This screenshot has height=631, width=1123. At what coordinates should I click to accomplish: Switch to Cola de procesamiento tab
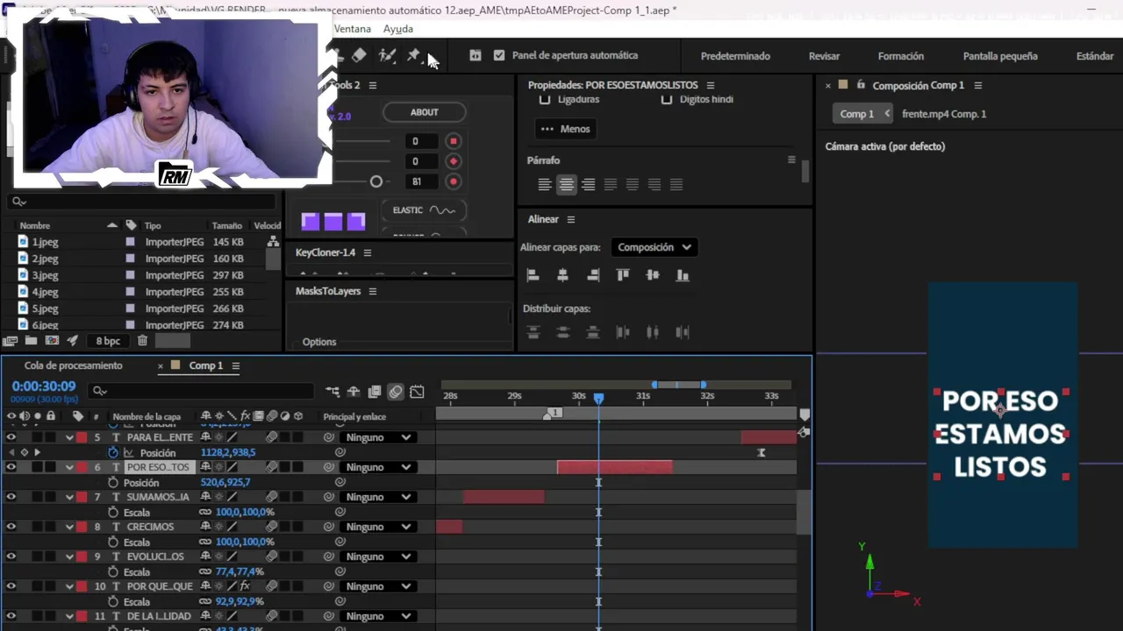(74, 365)
